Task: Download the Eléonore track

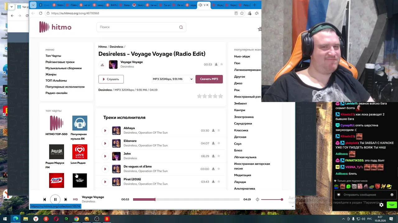Action: [213, 143]
